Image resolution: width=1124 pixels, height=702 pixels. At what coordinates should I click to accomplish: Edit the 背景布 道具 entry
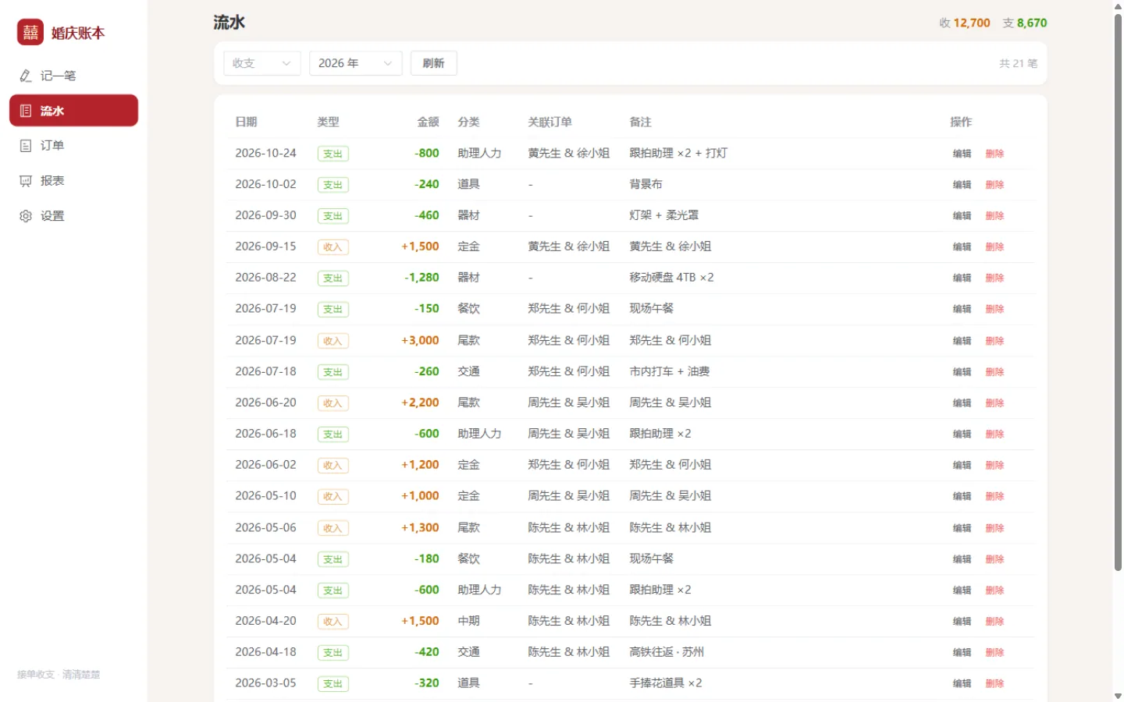(962, 185)
